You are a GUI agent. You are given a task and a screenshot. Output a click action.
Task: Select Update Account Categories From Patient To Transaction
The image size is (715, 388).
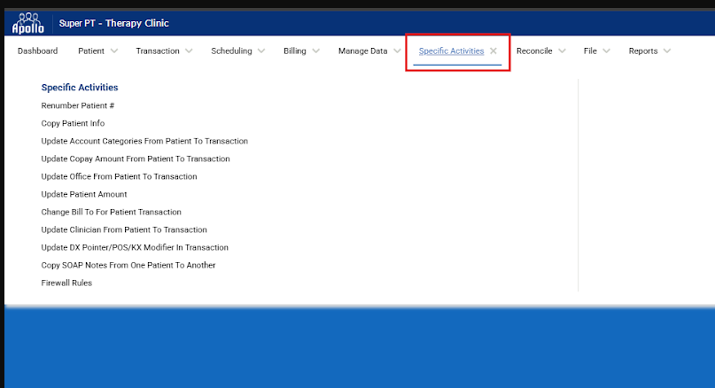144,142
